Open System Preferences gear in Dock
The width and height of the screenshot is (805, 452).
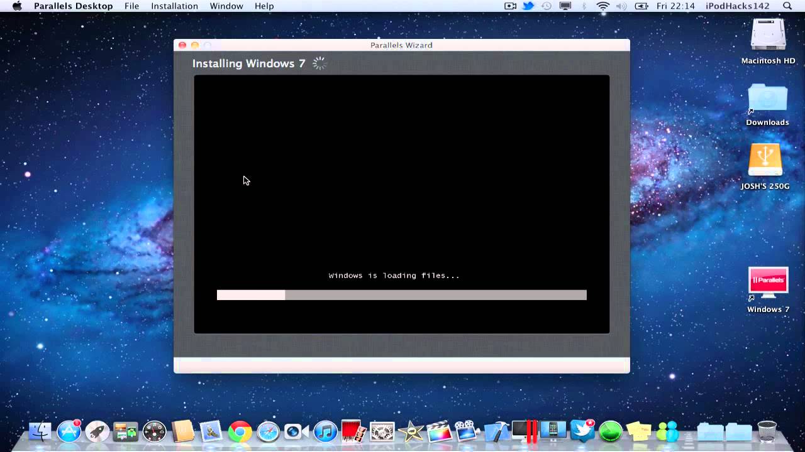[382, 431]
